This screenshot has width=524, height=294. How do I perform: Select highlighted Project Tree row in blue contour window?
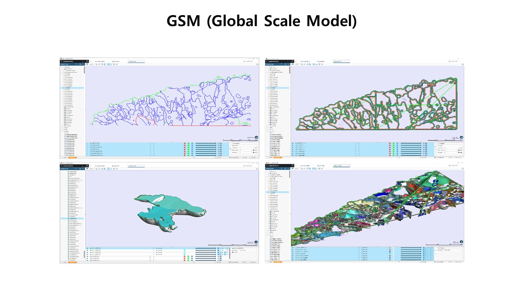coord(72,88)
